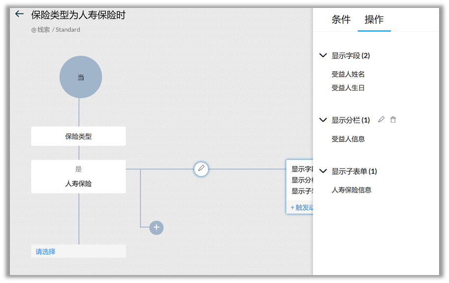
Task: Select 受益人姓名 in the field list
Action: pyautogui.click(x=348, y=74)
